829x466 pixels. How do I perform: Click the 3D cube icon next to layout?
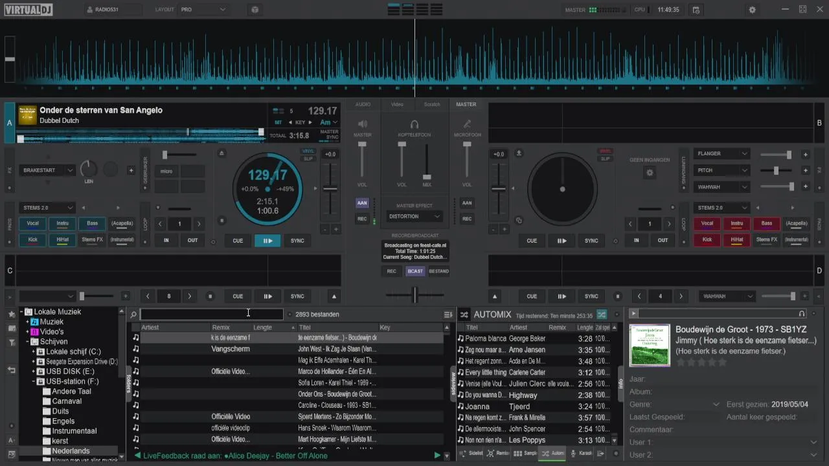tap(255, 10)
